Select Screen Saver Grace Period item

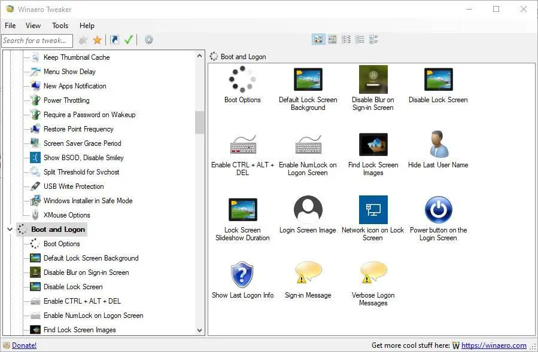[x=82, y=143]
